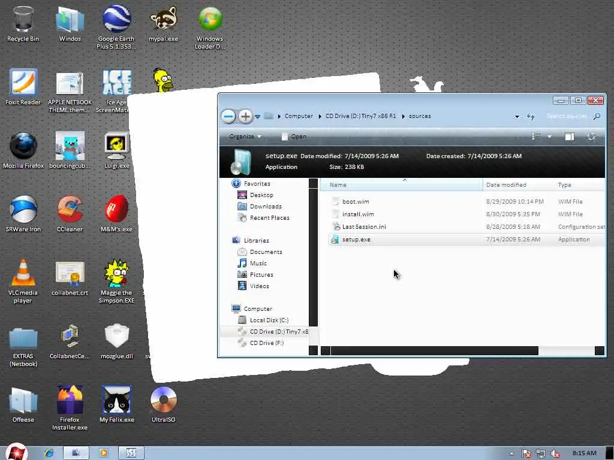Open M&M's.exe desktop icon
614x460 pixels.
[116, 214]
